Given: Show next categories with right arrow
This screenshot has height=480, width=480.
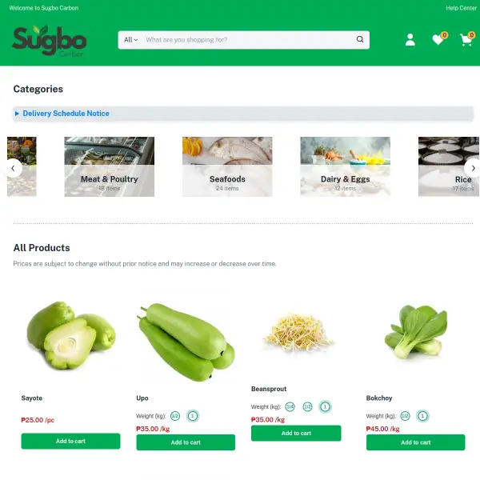Looking at the screenshot, I should pyautogui.click(x=473, y=168).
